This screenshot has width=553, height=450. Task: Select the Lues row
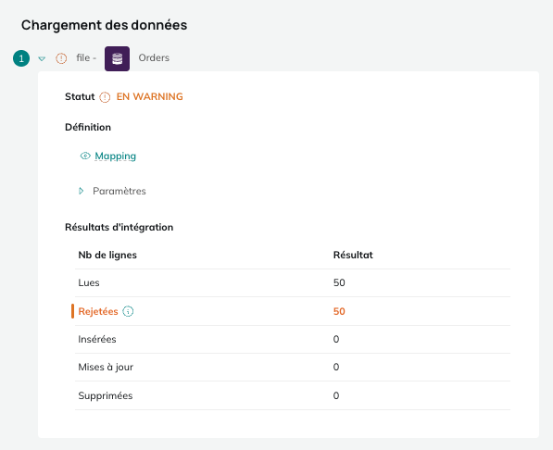(293, 282)
